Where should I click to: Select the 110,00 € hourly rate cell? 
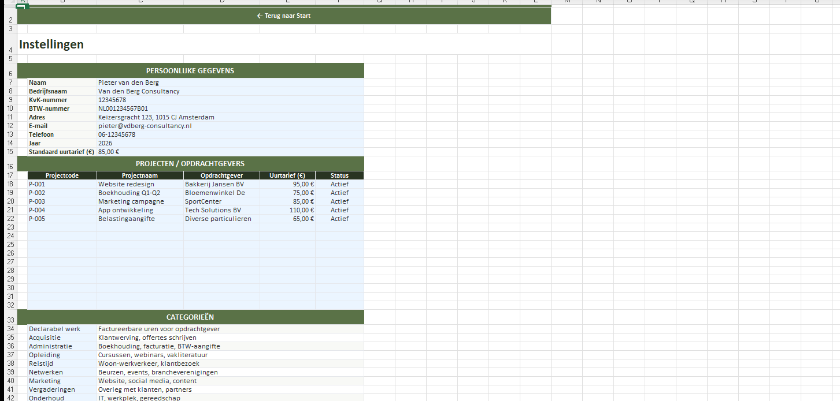(301, 210)
